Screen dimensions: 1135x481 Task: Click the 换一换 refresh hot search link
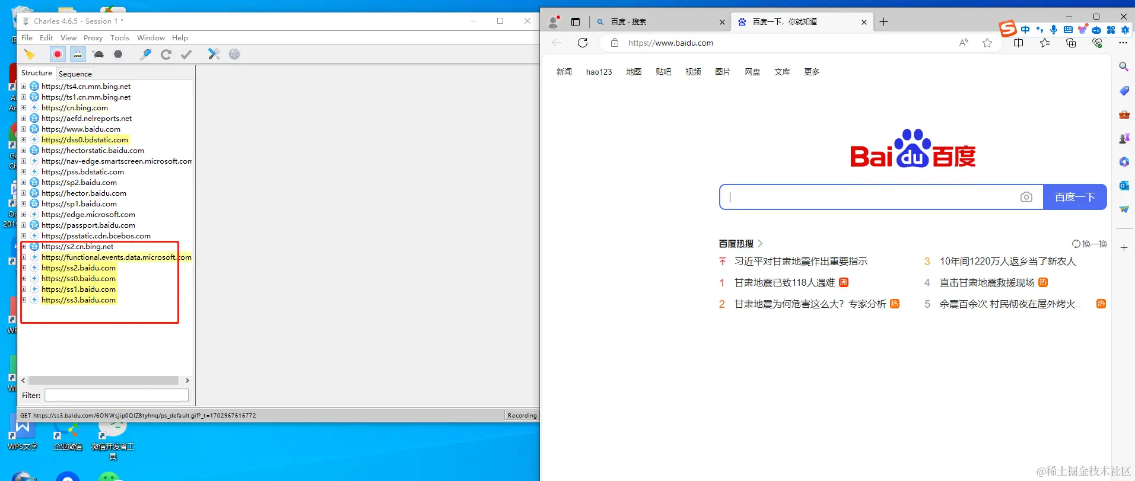point(1089,244)
